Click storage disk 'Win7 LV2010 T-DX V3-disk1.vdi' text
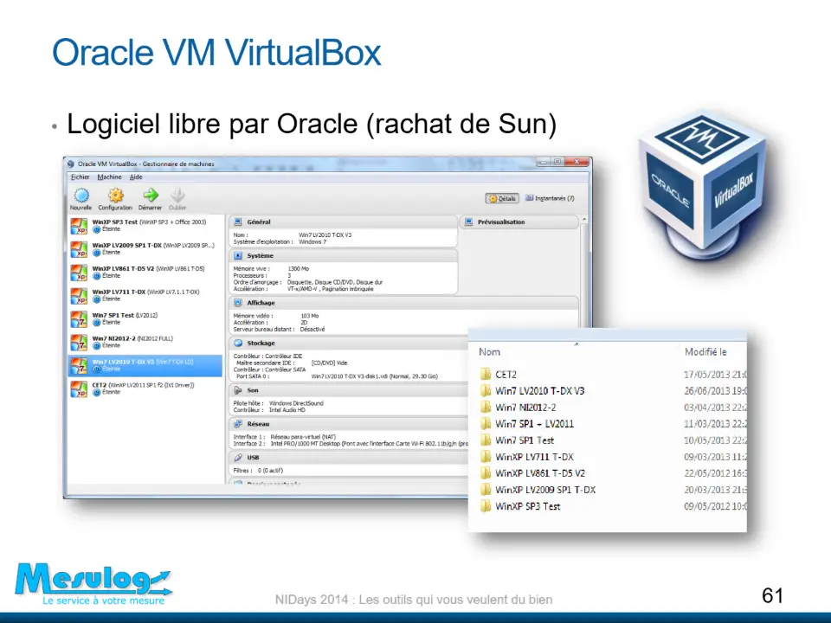831x623 pixels. [x=375, y=376]
